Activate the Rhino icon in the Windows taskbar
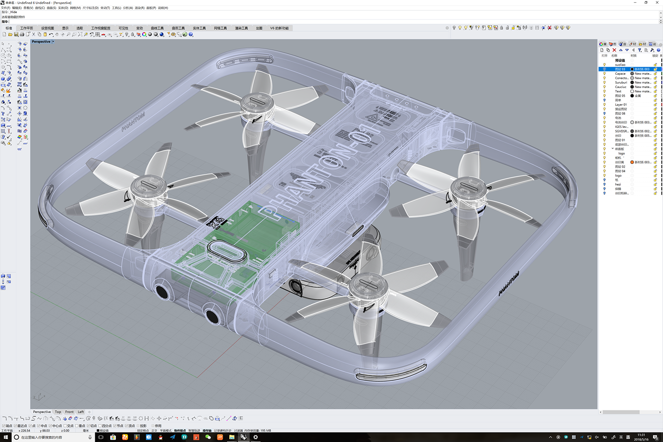The image size is (663, 442). pyautogui.click(x=243, y=437)
